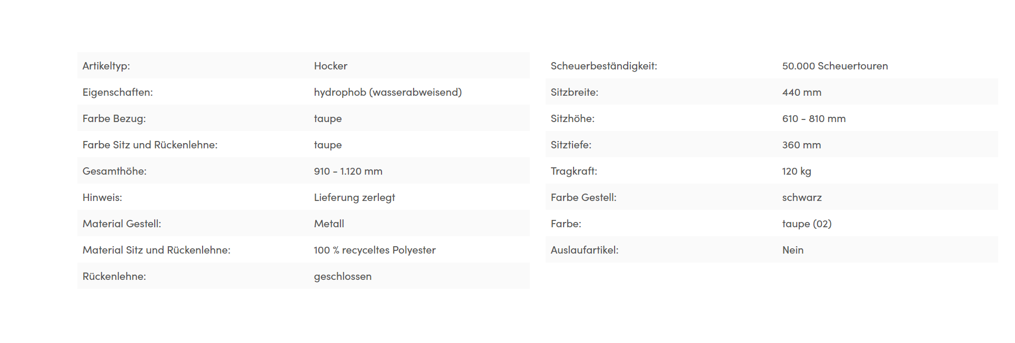Click the Auslaufartikel value Nein

793,250
